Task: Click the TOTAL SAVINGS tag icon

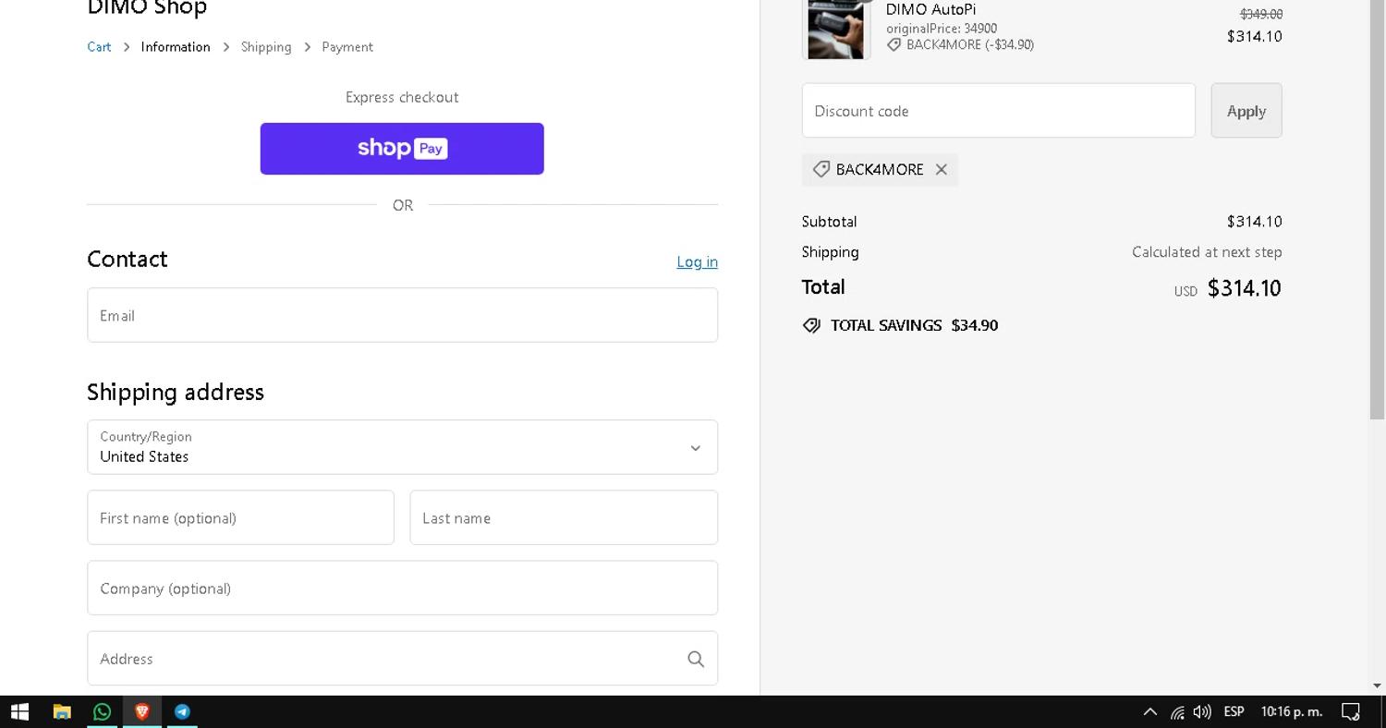Action: [811, 325]
